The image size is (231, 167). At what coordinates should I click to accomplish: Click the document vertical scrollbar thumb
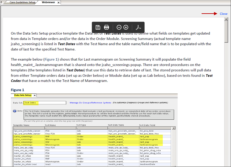[x=226, y=31]
